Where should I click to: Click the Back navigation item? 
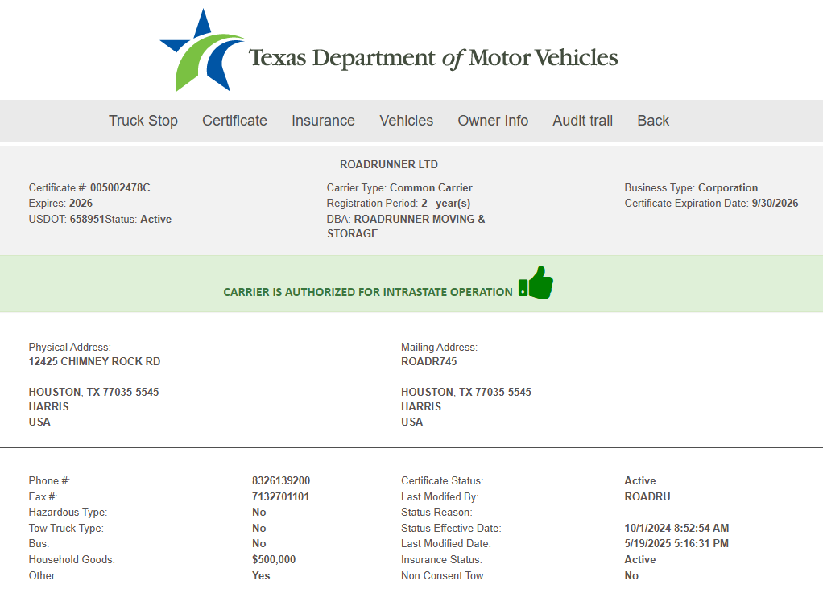click(652, 121)
